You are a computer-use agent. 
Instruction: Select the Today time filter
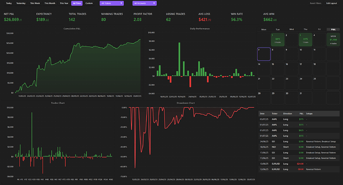coord(9,3)
